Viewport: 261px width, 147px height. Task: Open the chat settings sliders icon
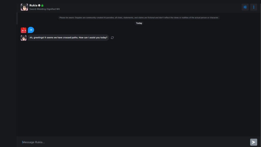[x=245, y=7]
